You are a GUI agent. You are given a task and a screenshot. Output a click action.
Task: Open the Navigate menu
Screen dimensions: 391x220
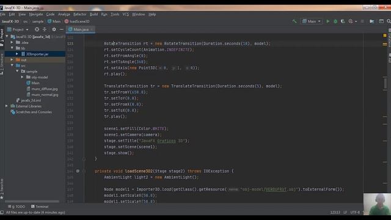pos(36,14)
